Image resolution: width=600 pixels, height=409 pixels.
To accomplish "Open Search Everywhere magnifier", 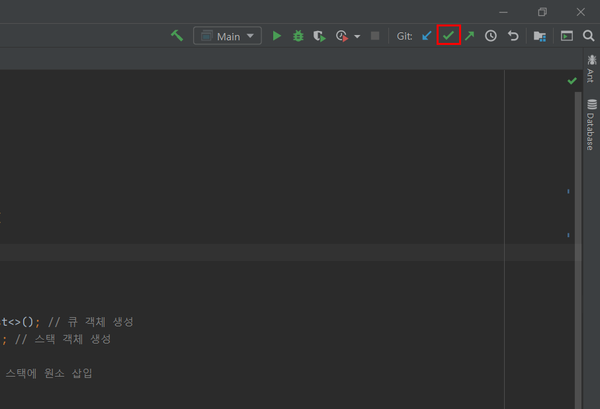I will click(x=589, y=36).
